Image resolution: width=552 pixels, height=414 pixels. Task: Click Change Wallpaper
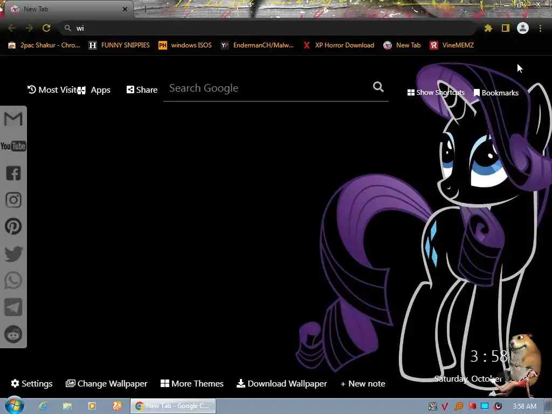(106, 383)
